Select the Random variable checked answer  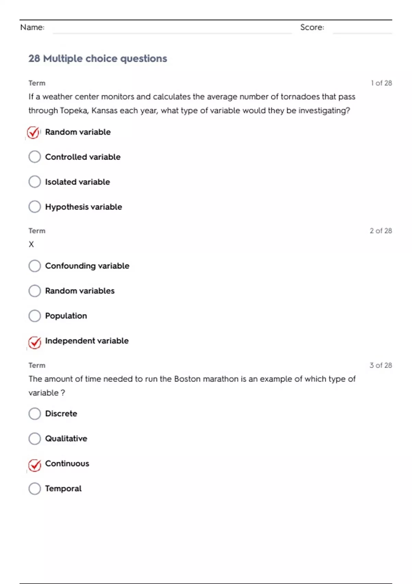click(x=34, y=132)
